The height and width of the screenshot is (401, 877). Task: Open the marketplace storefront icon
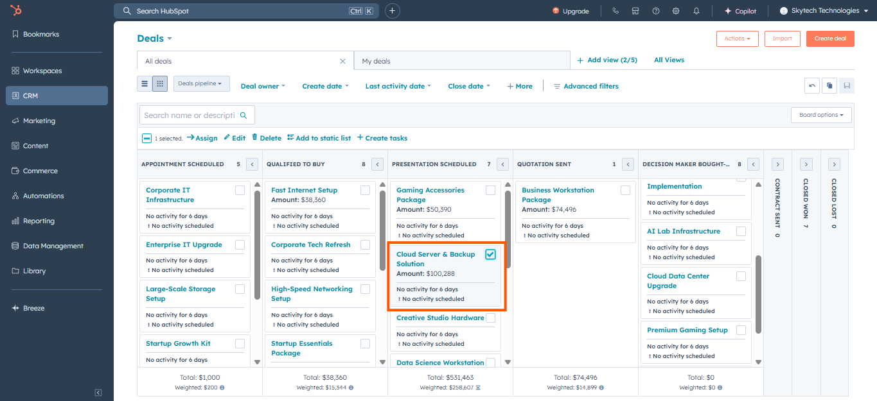point(635,11)
